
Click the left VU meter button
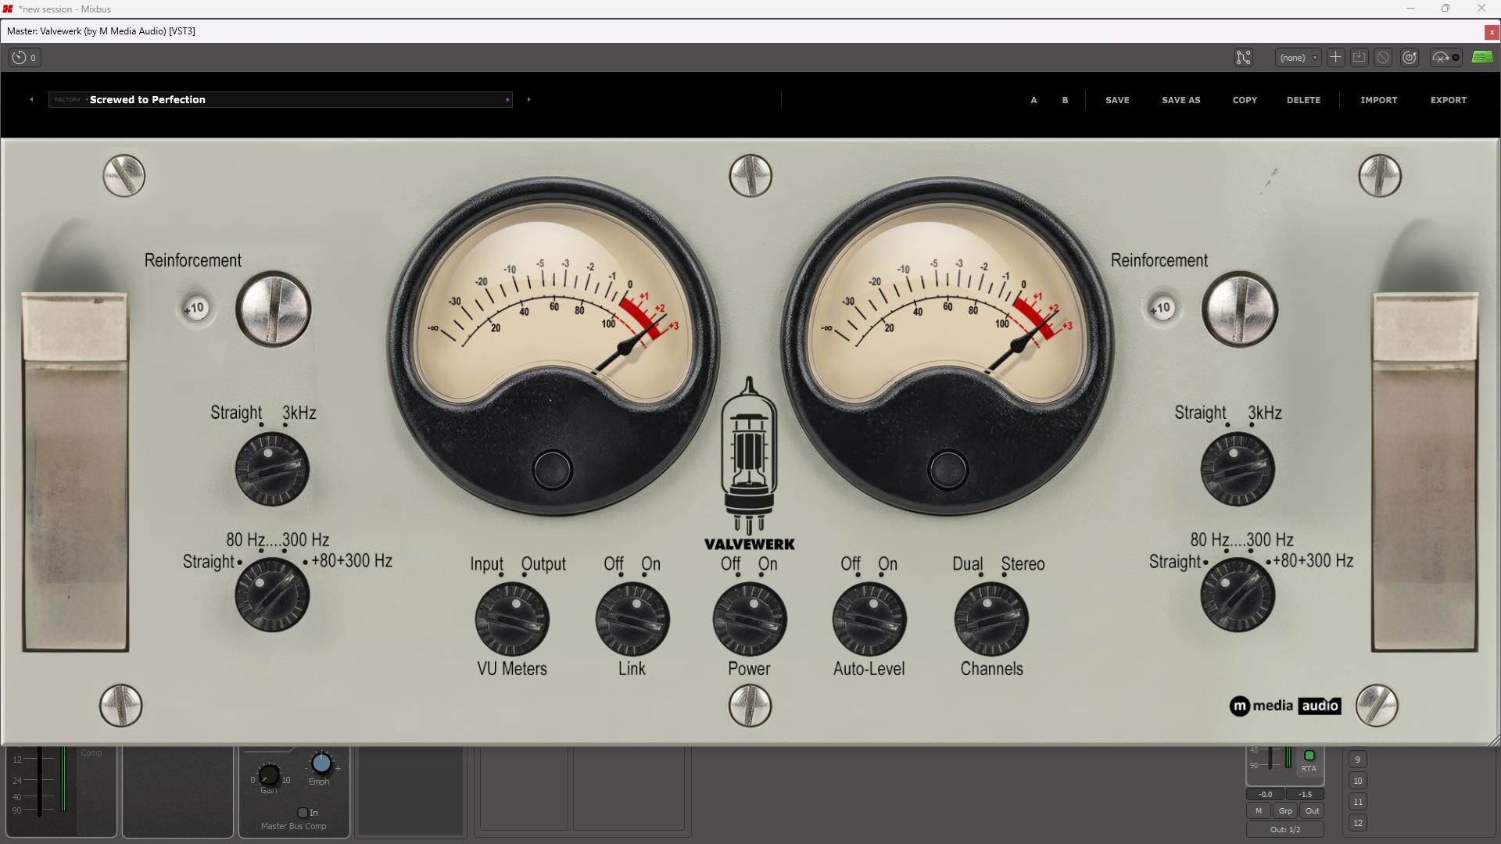coord(552,470)
